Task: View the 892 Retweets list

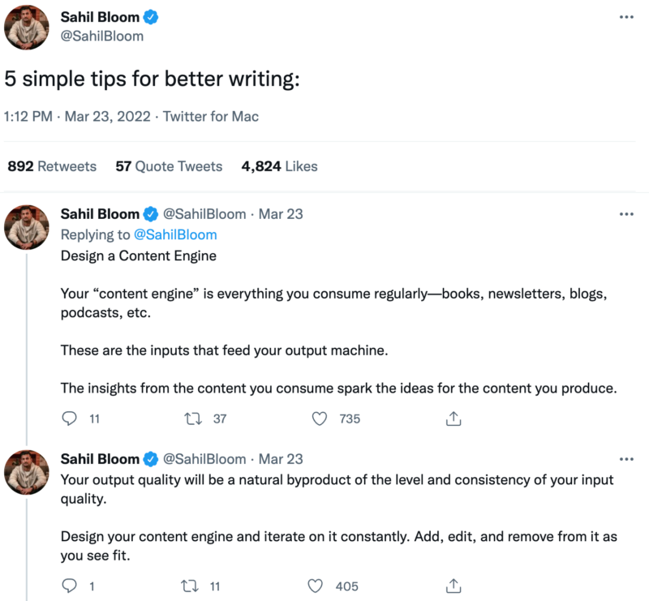Action: [x=52, y=166]
